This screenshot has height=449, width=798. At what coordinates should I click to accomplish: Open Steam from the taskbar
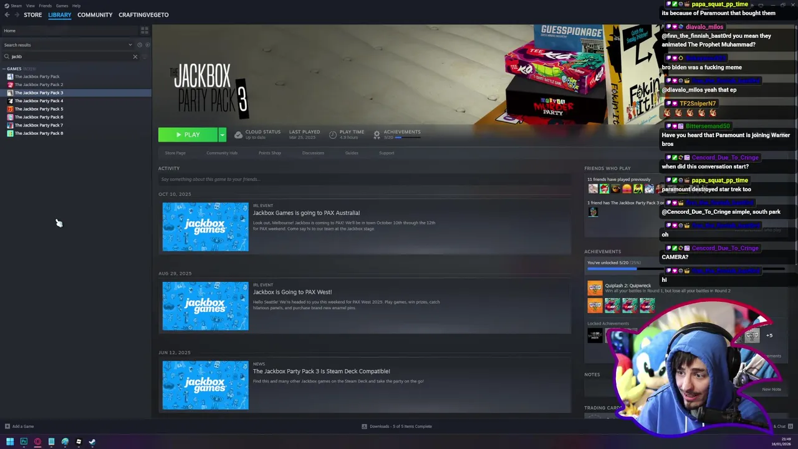click(92, 442)
